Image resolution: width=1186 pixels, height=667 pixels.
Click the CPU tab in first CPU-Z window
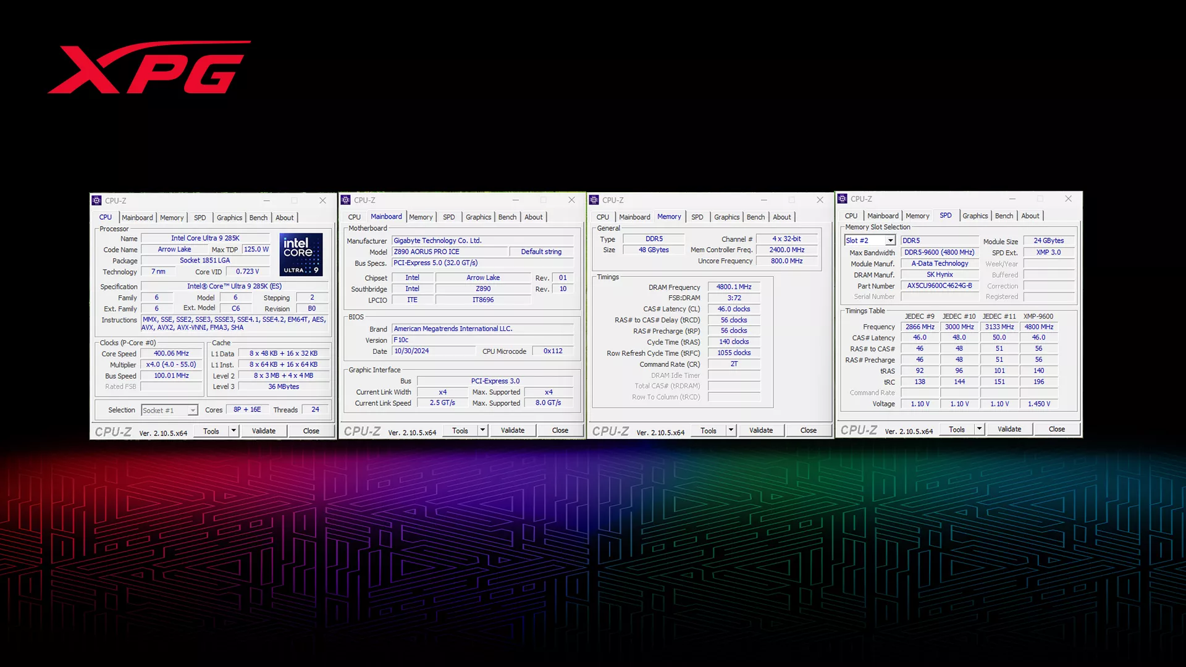(105, 217)
